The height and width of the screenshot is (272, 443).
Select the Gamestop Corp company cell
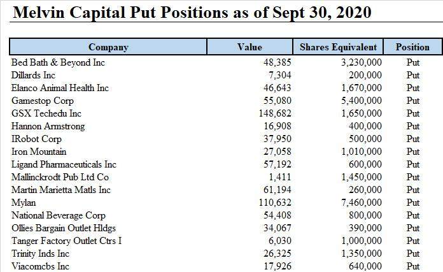click(43, 101)
